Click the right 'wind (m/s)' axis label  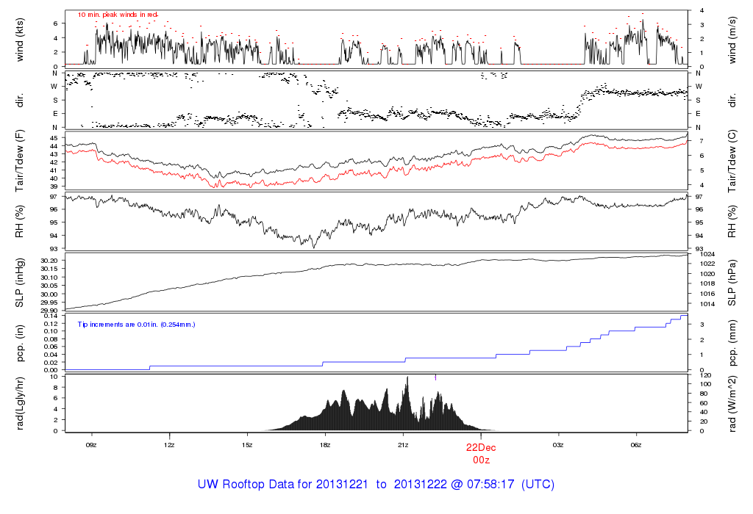732,40
